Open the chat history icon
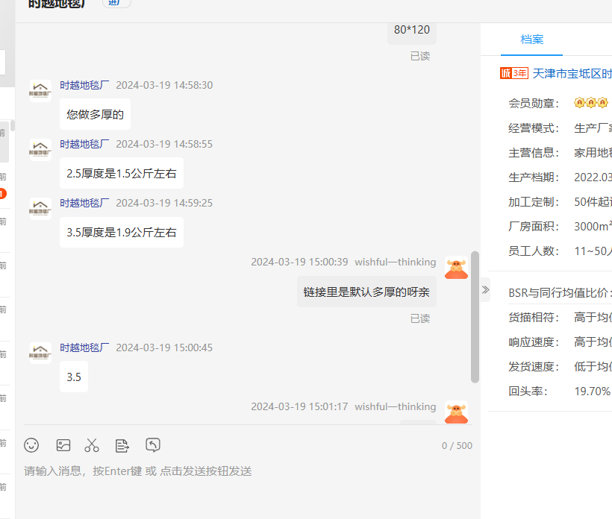 click(152, 445)
